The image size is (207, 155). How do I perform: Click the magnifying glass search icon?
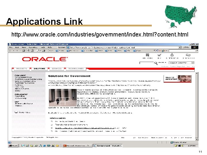pyautogui.click(x=156, y=63)
